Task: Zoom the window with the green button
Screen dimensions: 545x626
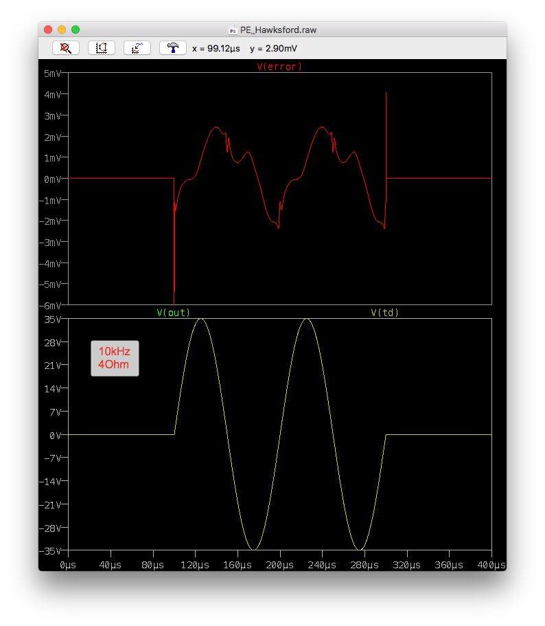Action: pyautogui.click(x=76, y=30)
